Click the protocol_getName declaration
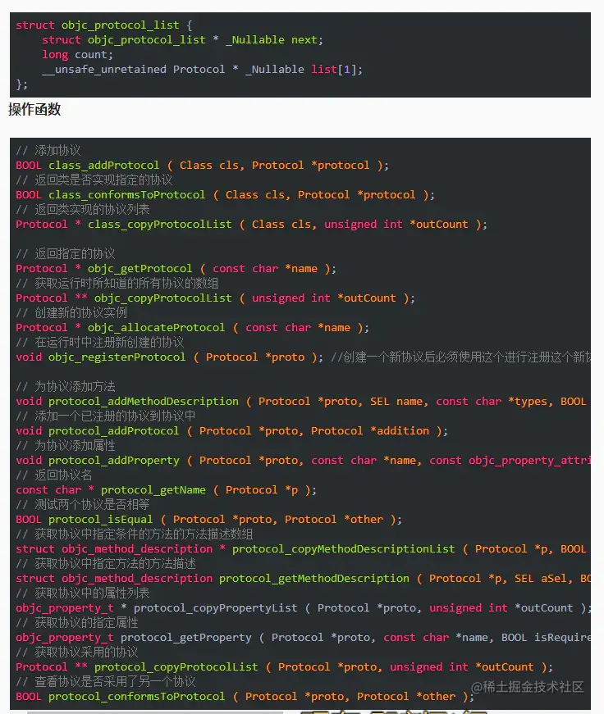This screenshot has width=604, height=714. pyautogui.click(x=167, y=490)
